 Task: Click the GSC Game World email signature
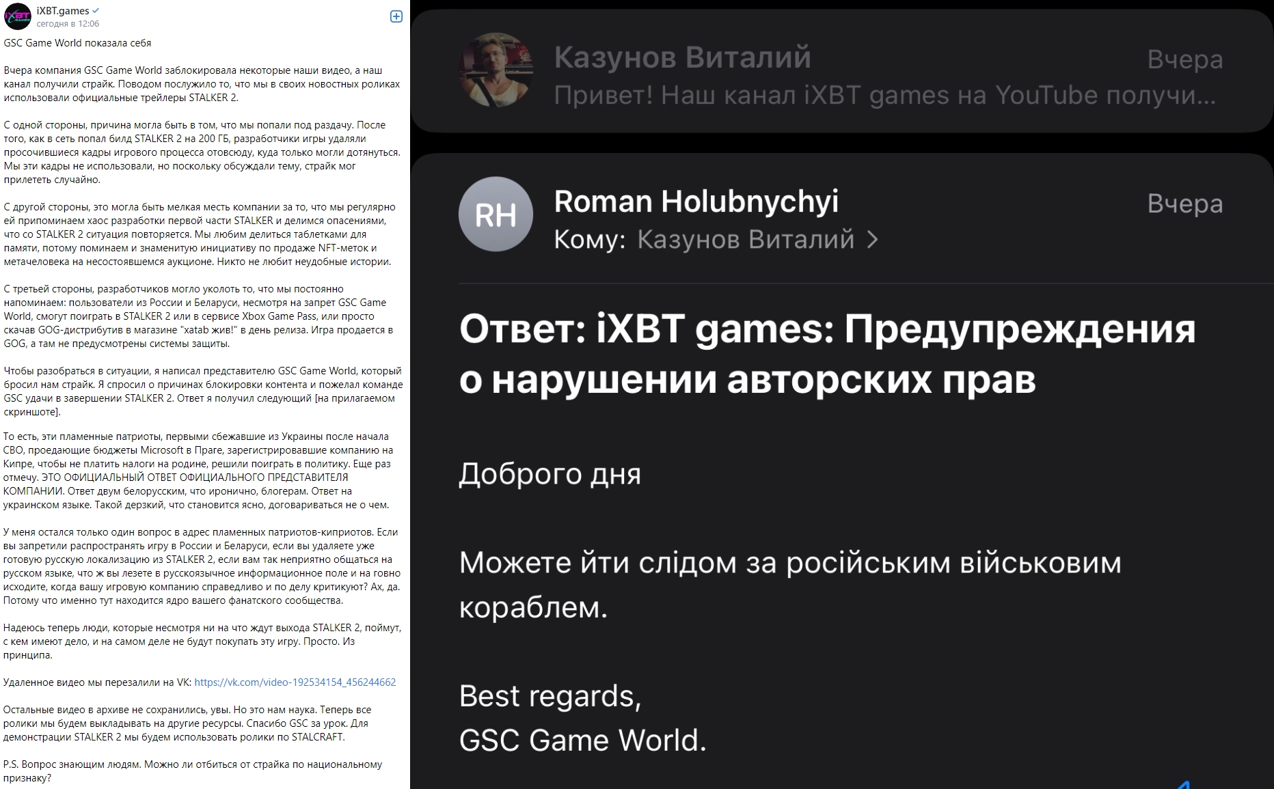[582, 740]
